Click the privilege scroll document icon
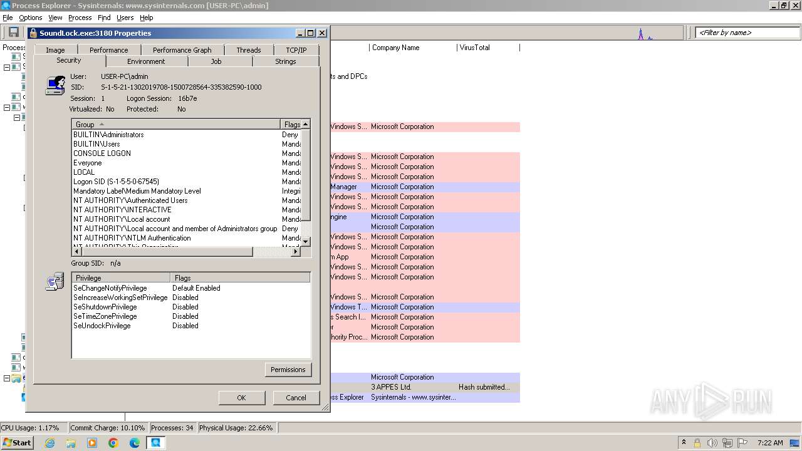 [x=55, y=281]
